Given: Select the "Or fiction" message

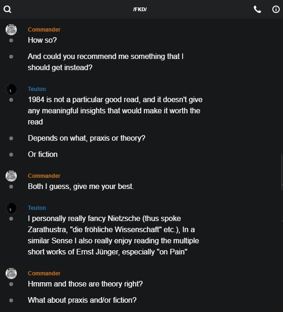Looking at the screenshot, I should [x=43, y=155].
